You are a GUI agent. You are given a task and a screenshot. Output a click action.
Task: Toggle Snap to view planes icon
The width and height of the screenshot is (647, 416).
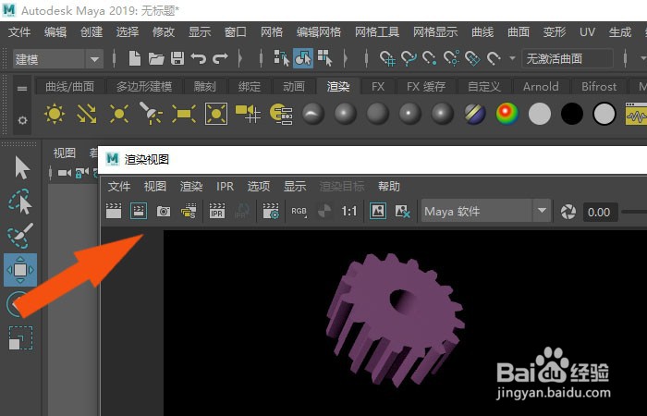tap(472, 58)
